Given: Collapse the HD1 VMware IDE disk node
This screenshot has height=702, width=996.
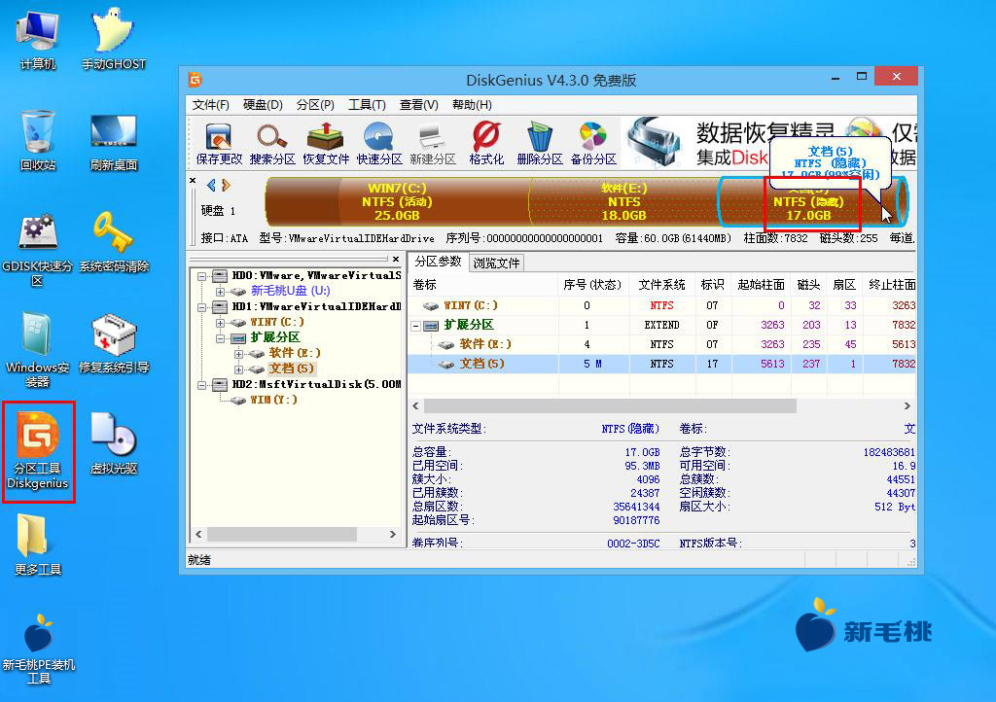Looking at the screenshot, I should (x=202, y=307).
